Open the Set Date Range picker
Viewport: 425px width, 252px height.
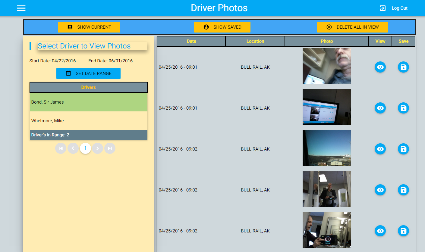click(88, 73)
